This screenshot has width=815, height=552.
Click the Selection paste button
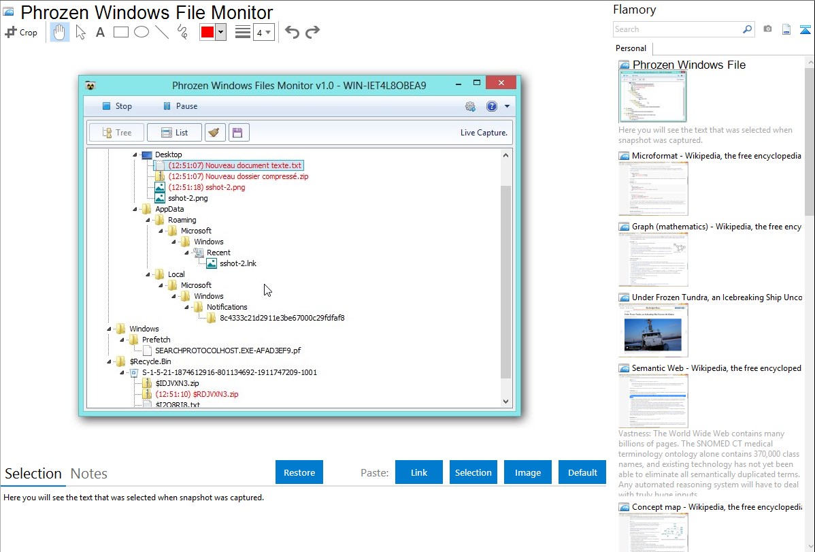pyautogui.click(x=473, y=472)
